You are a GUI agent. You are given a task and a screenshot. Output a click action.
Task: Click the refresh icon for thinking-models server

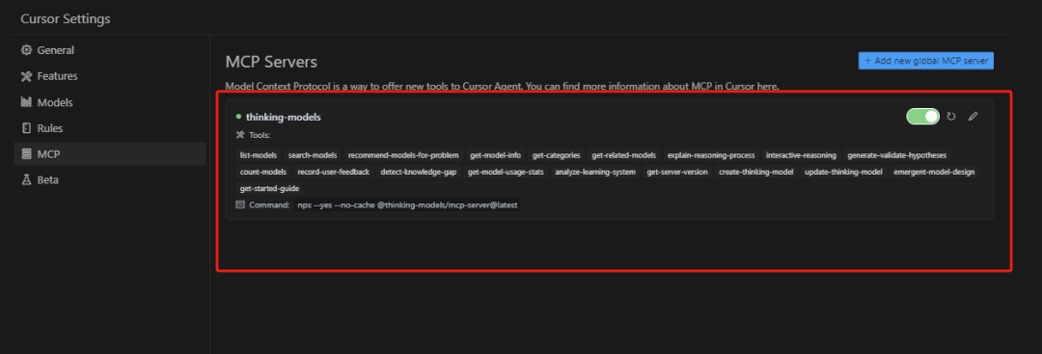[x=951, y=116]
